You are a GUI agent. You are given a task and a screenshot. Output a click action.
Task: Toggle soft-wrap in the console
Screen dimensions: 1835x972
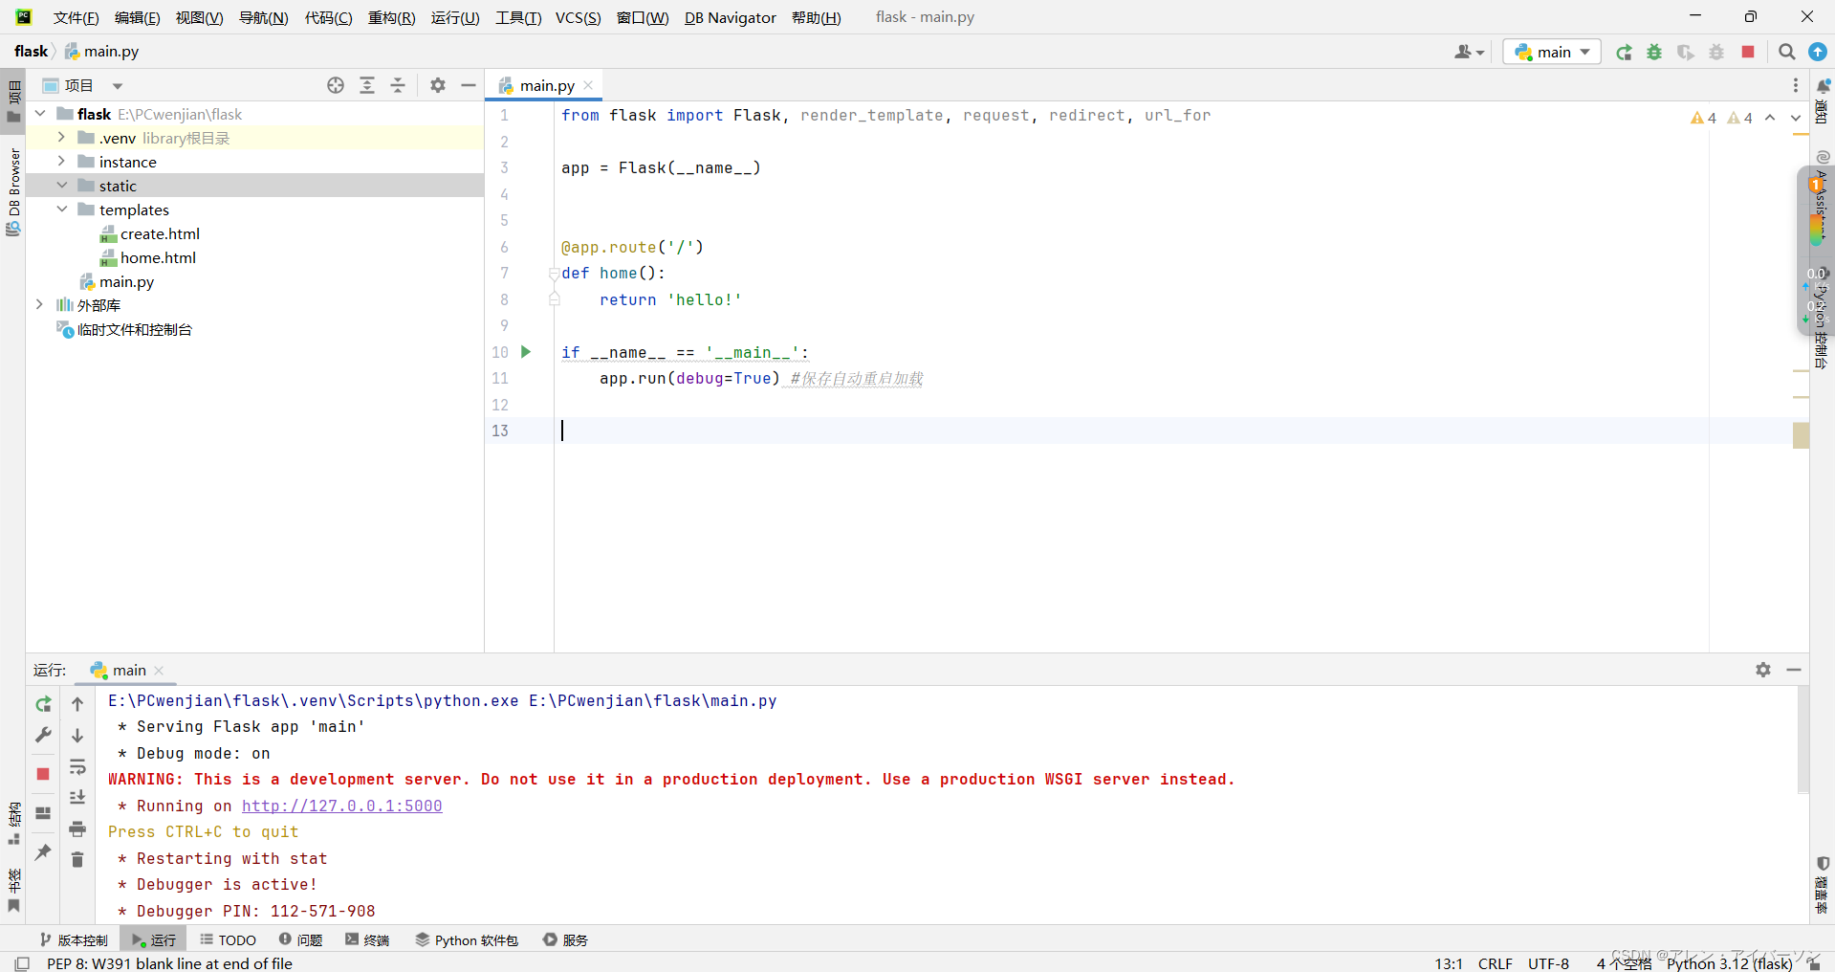coord(77,766)
